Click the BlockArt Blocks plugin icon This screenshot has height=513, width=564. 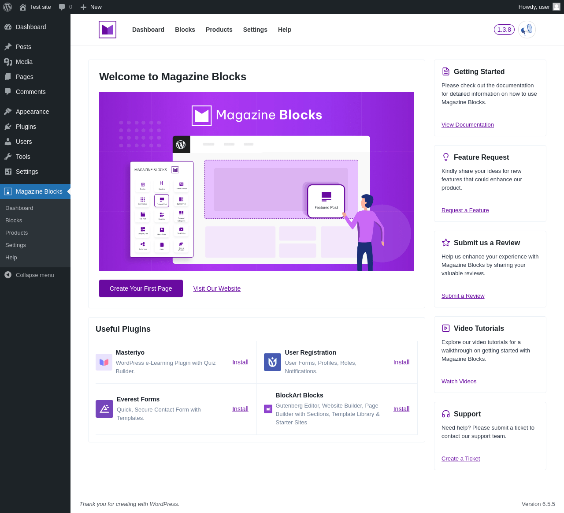268,409
